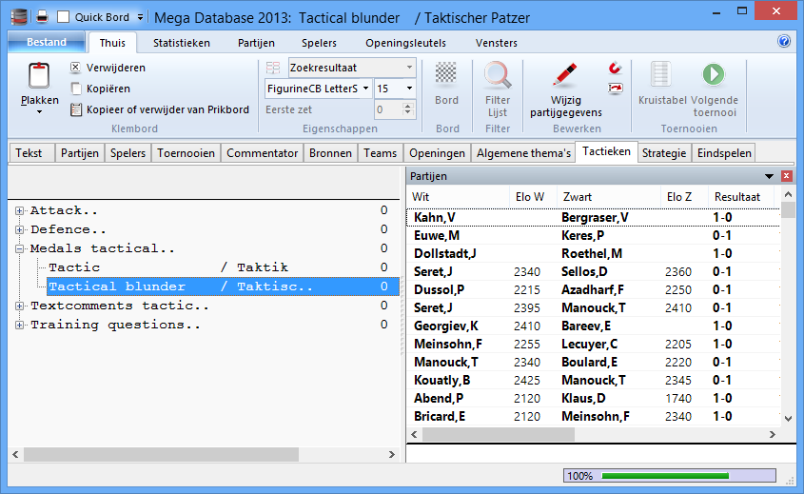Click Kopiëren in Klembord group
The image size is (804, 494).
(x=101, y=89)
